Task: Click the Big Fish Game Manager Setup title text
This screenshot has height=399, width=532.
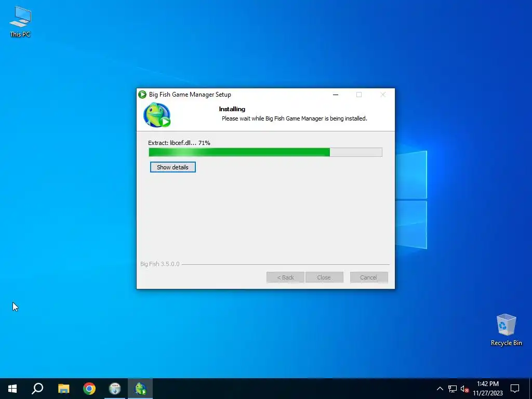Action: click(190, 95)
